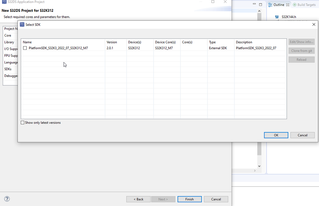This screenshot has height=206, width=319.
Task: Click the Build Targets view icon
Action: [294, 5]
